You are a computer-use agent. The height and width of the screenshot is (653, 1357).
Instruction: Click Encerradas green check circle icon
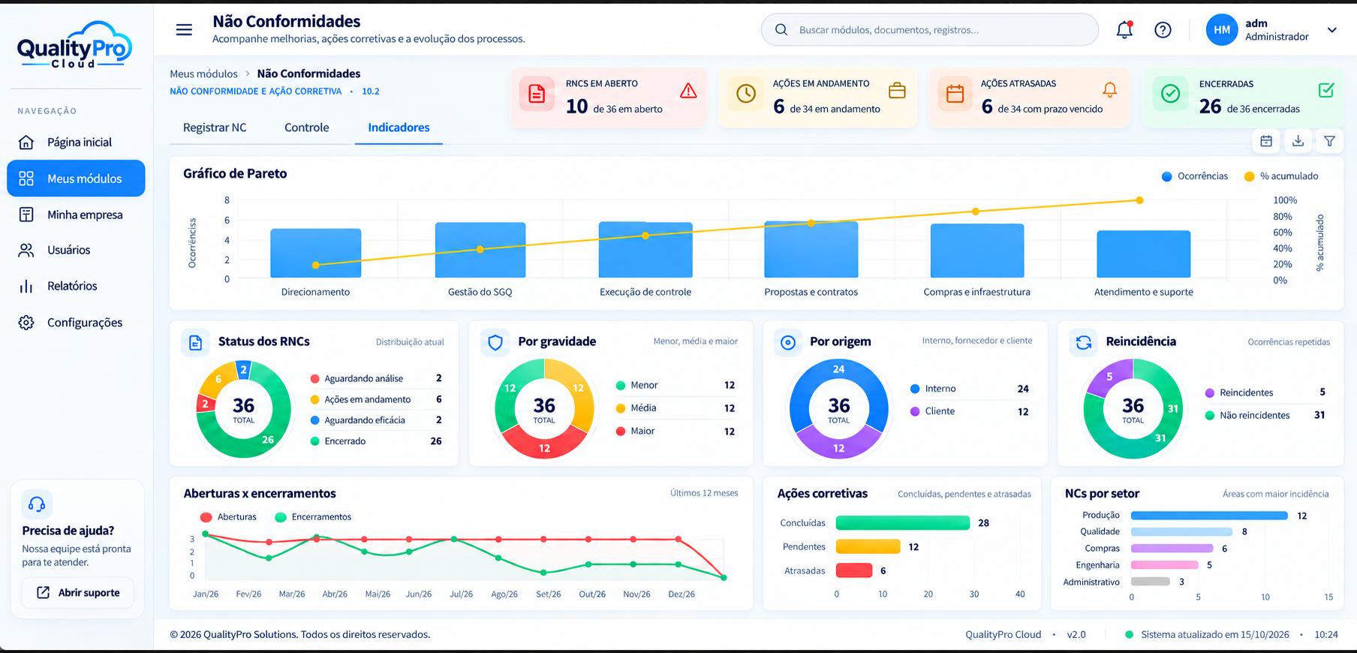1171,94
